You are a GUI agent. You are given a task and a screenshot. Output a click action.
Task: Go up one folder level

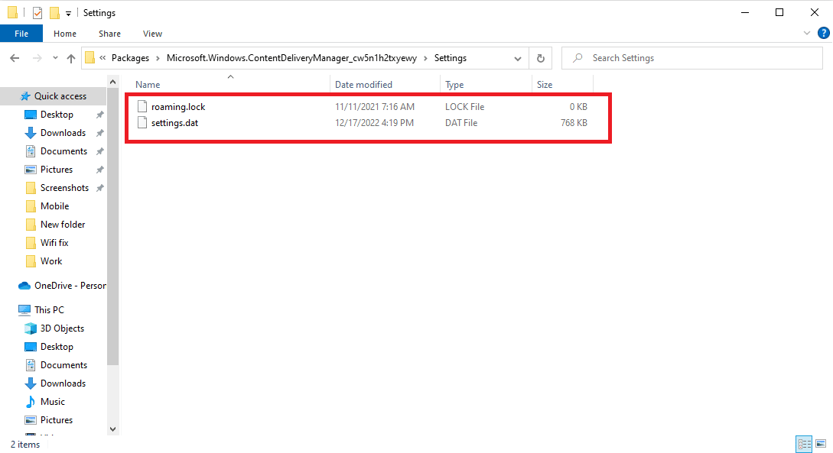click(x=70, y=58)
